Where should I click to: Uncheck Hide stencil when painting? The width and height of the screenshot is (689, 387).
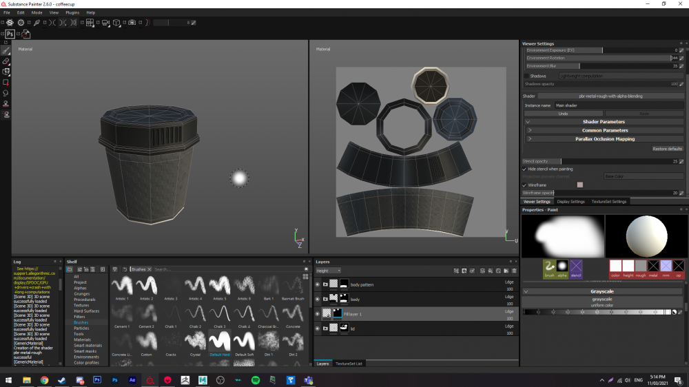tap(524, 169)
